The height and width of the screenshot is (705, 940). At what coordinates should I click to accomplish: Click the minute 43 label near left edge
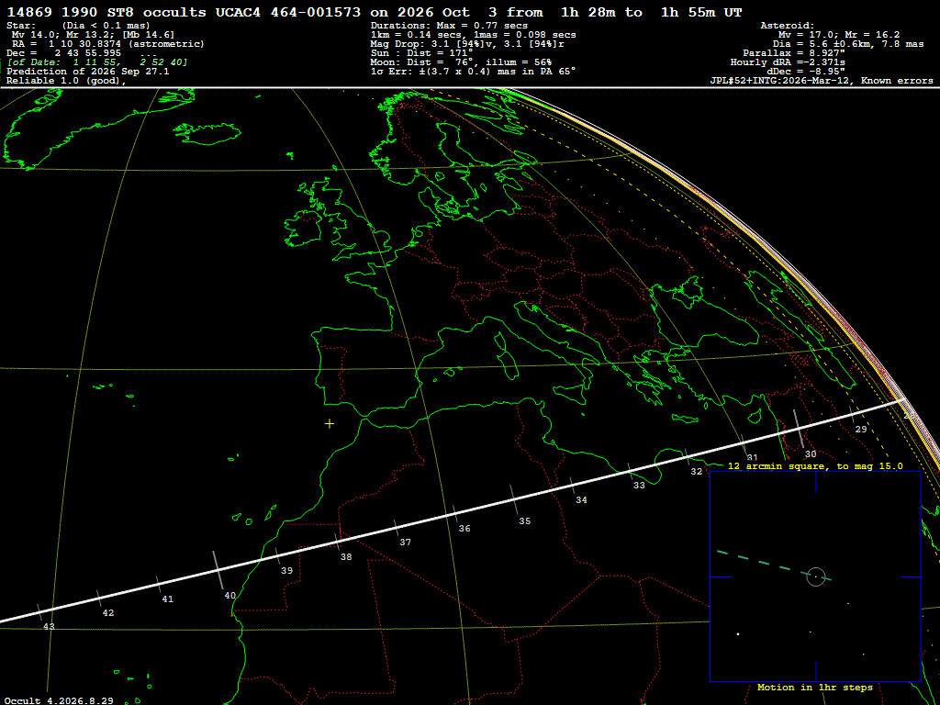49,626
